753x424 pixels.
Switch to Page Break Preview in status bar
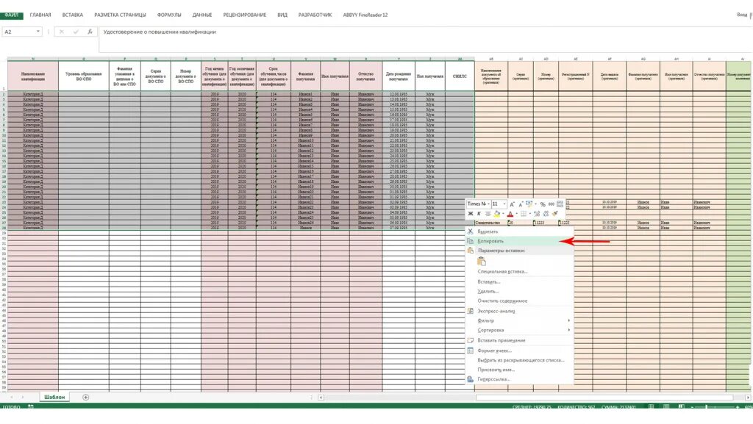pos(682,407)
